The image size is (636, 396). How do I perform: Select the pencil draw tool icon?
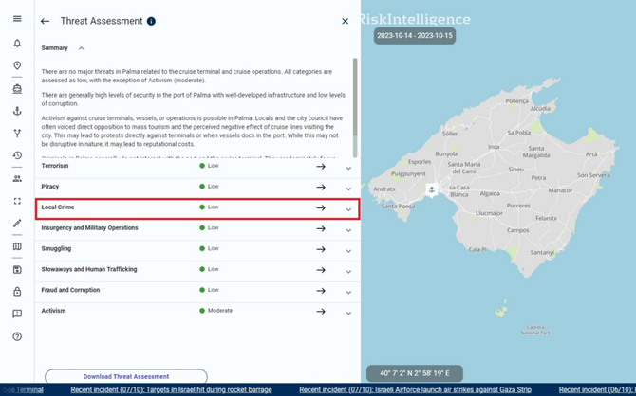(17, 224)
